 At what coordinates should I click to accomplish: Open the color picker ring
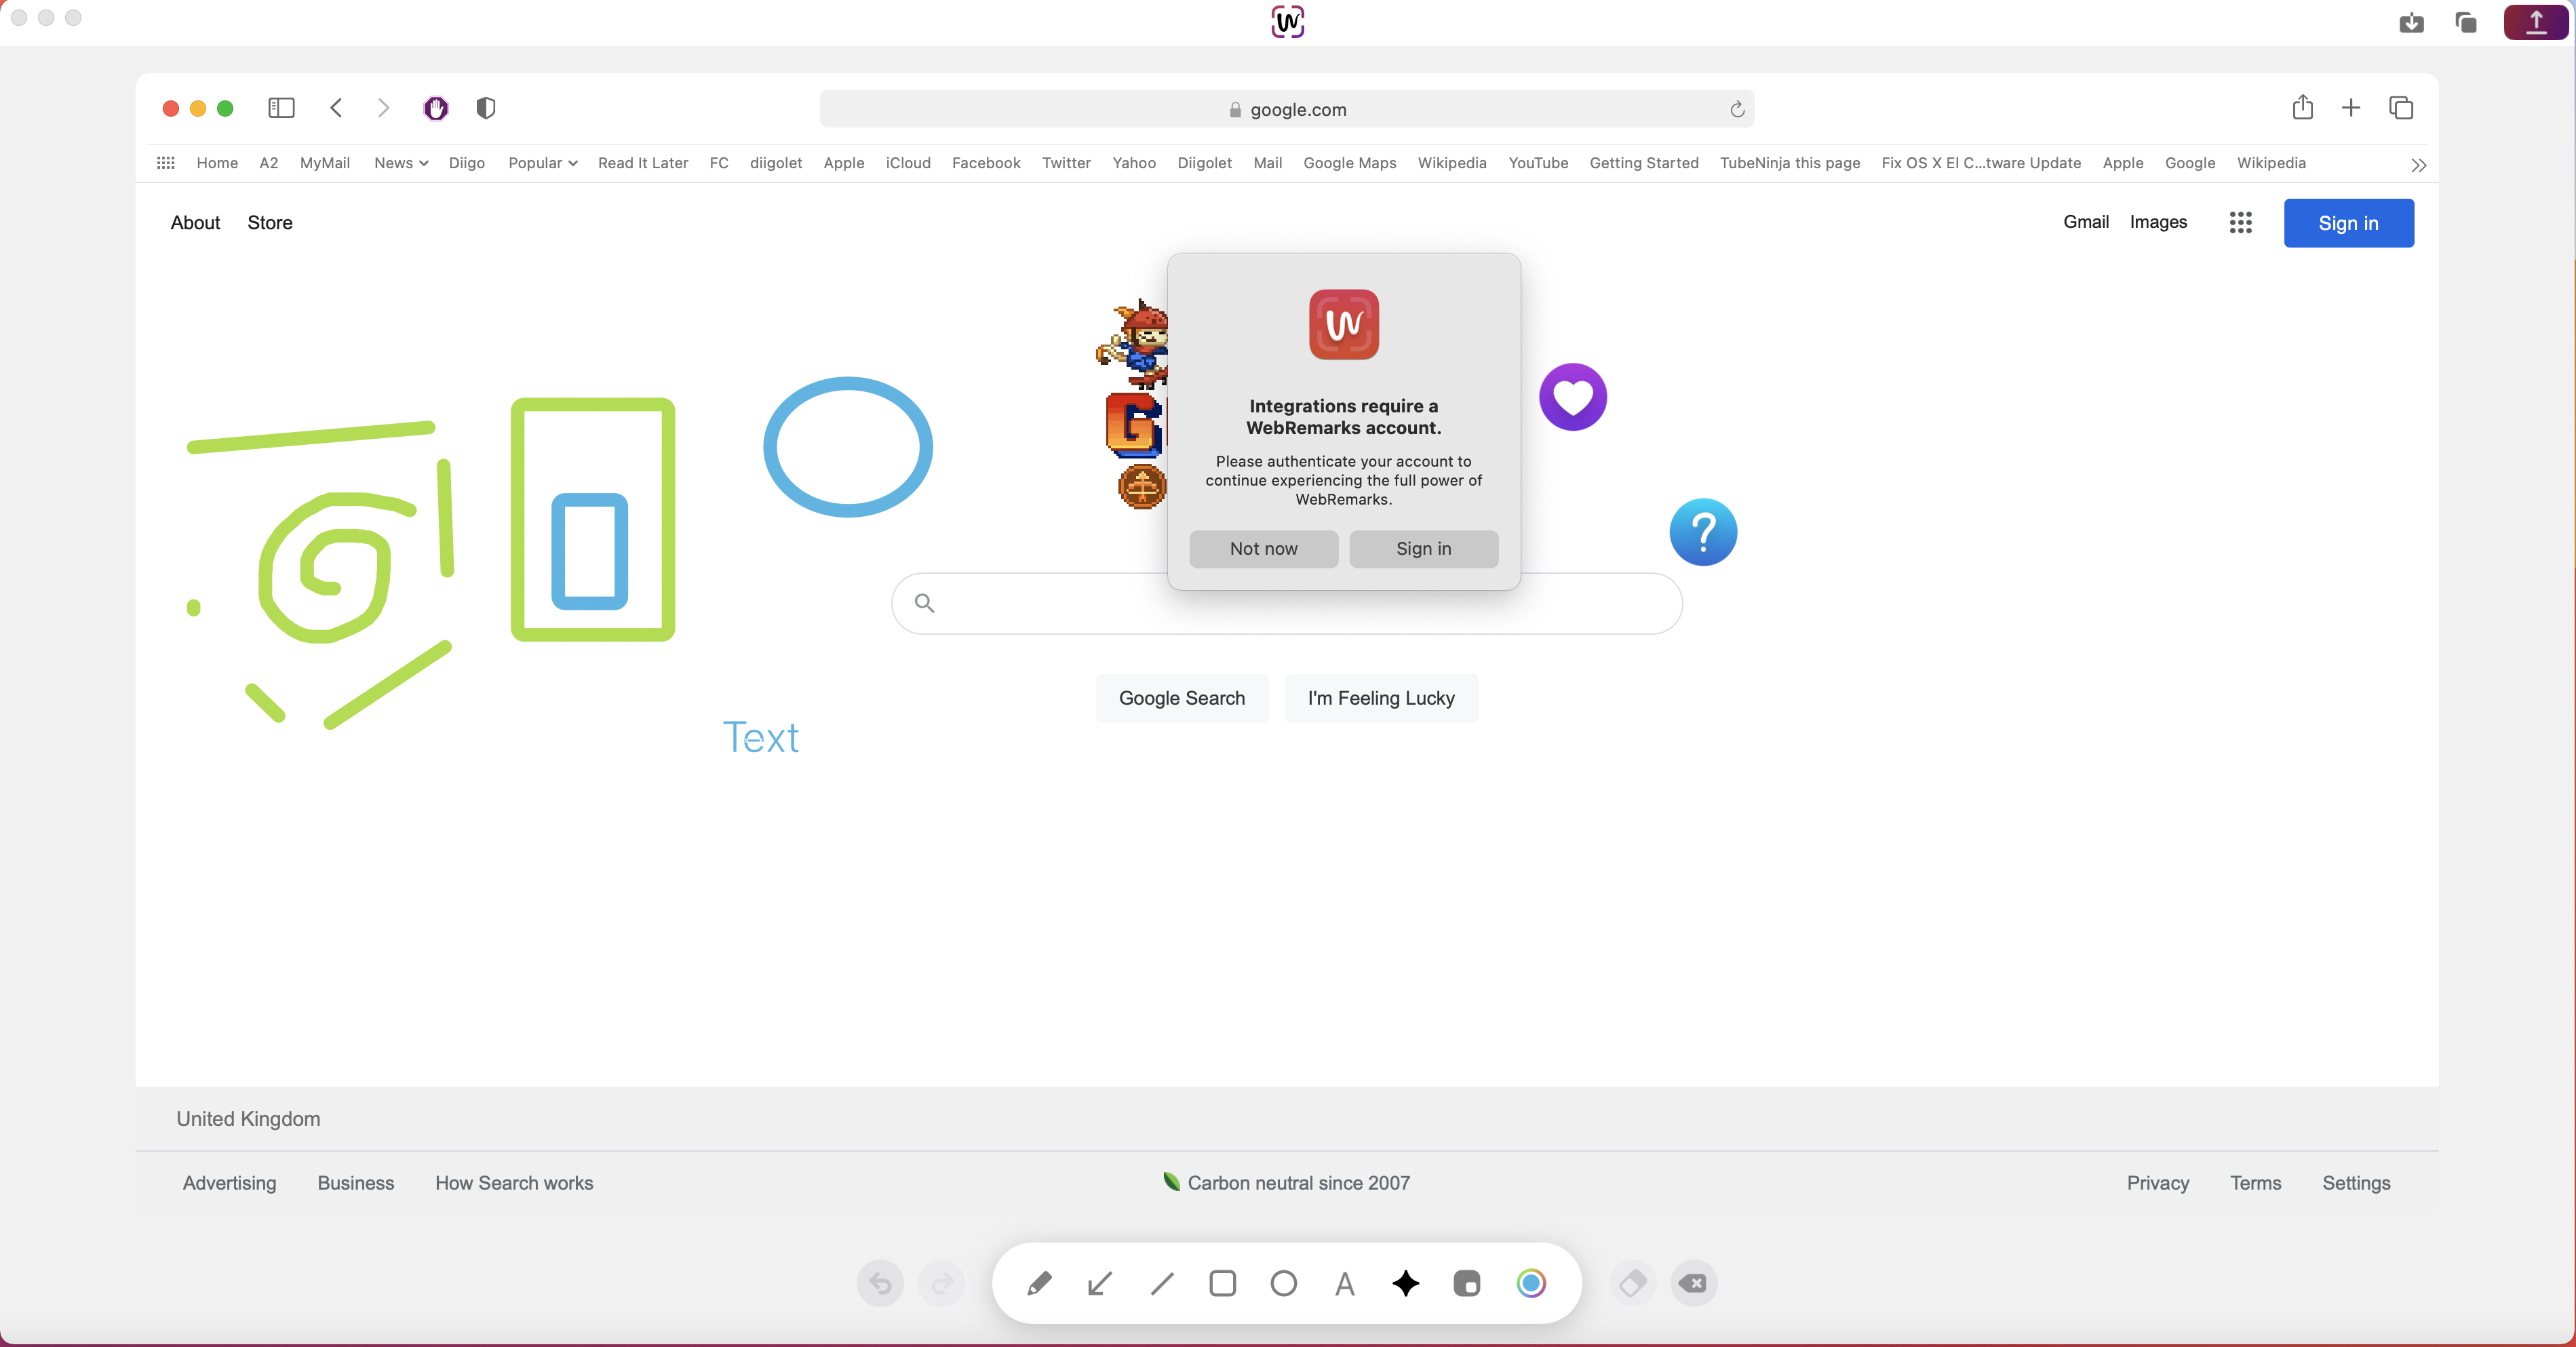(1531, 1283)
